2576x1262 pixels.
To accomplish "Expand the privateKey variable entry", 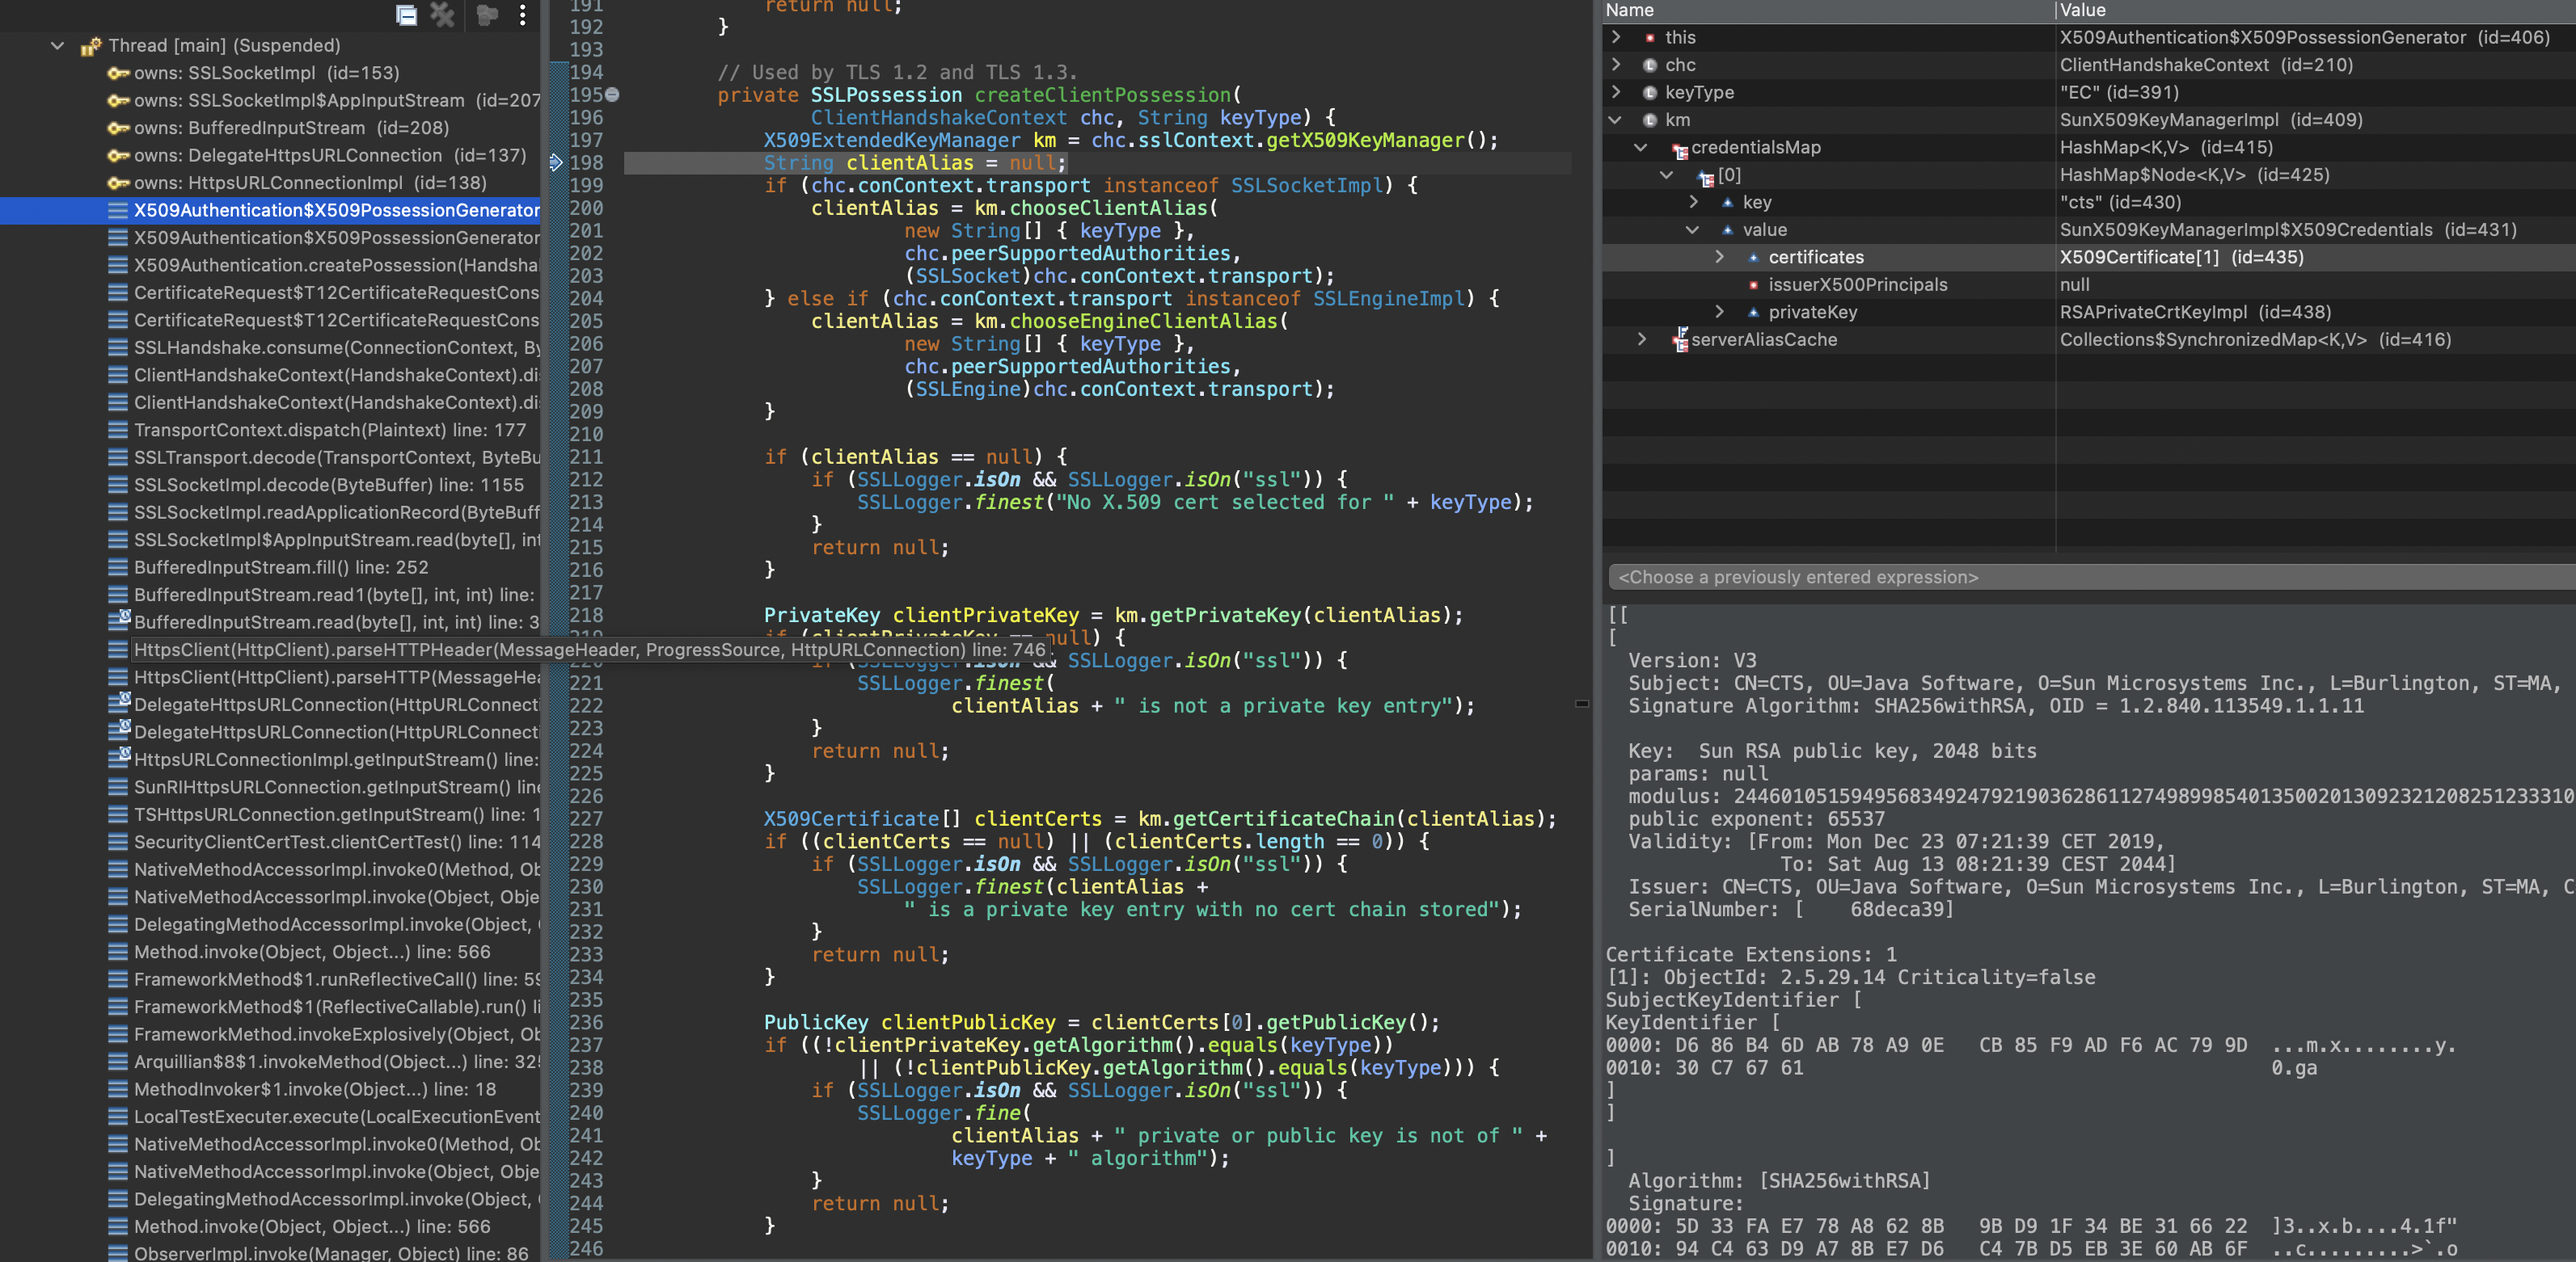I will point(1719,312).
